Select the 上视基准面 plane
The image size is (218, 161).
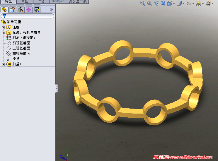[x=21, y=48]
